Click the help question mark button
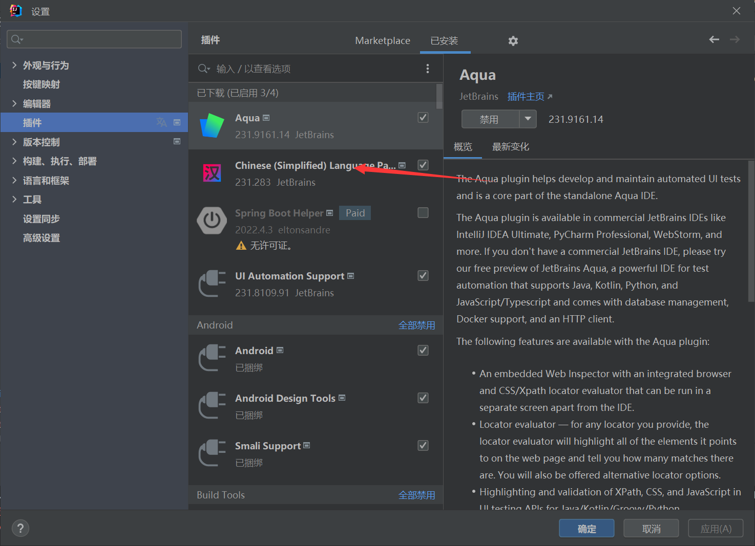The width and height of the screenshot is (755, 546). click(20, 529)
